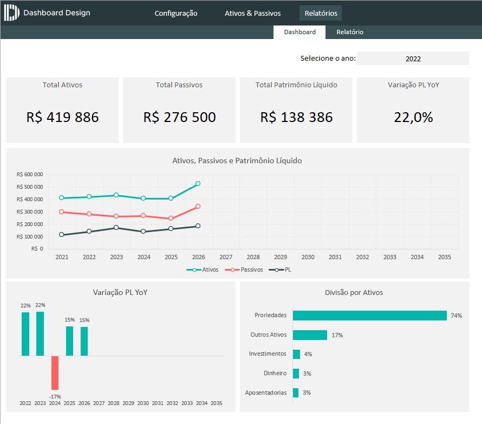This screenshot has height=424, width=482.
Task: Click the PL legend marker
Action: [276, 269]
